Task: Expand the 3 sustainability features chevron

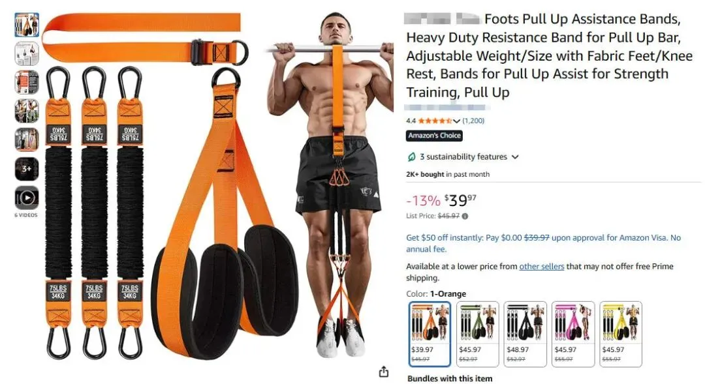Action: (x=515, y=157)
